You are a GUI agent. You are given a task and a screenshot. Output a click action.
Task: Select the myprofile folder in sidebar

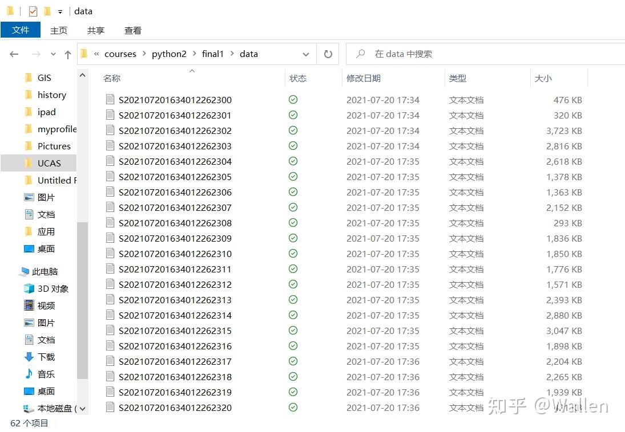tap(57, 129)
